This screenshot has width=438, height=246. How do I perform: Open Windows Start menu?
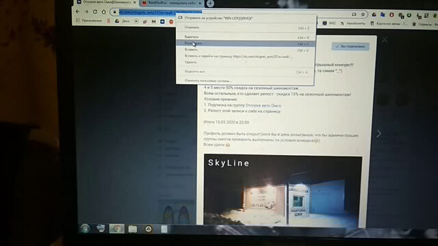point(85,229)
